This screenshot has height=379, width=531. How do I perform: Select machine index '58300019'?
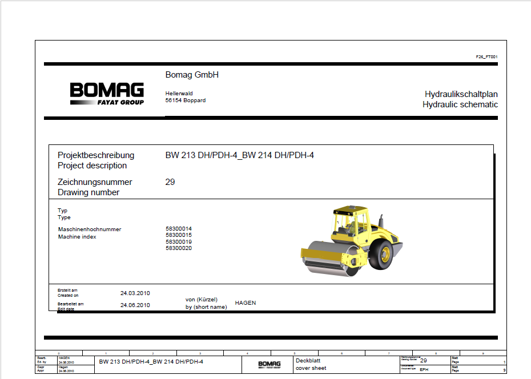pyautogui.click(x=179, y=242)
